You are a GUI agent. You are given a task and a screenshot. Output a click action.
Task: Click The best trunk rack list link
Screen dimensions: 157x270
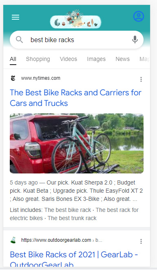click(x=72, y=218)
